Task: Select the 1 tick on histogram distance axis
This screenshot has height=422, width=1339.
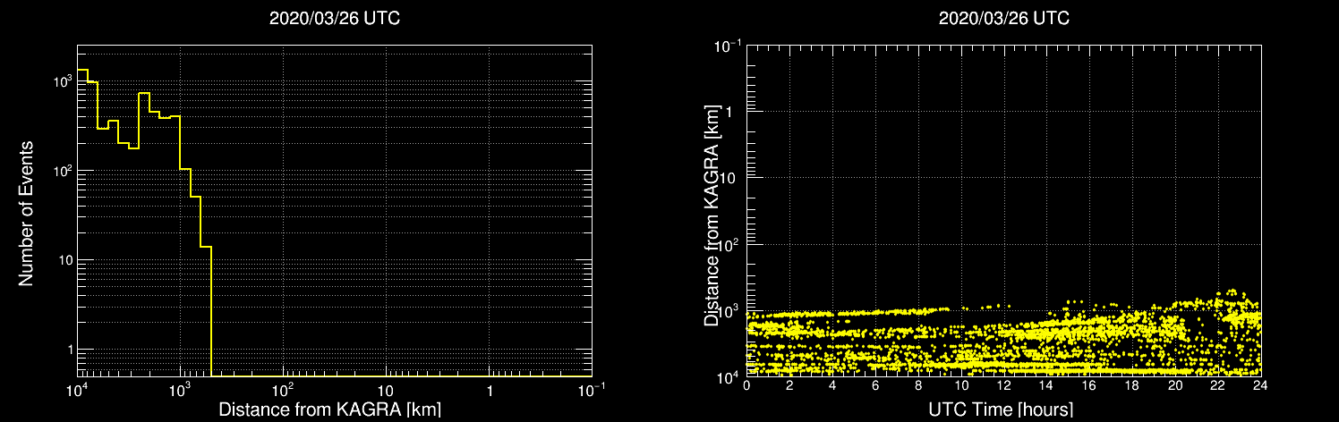Action: (x=490, y=391)
